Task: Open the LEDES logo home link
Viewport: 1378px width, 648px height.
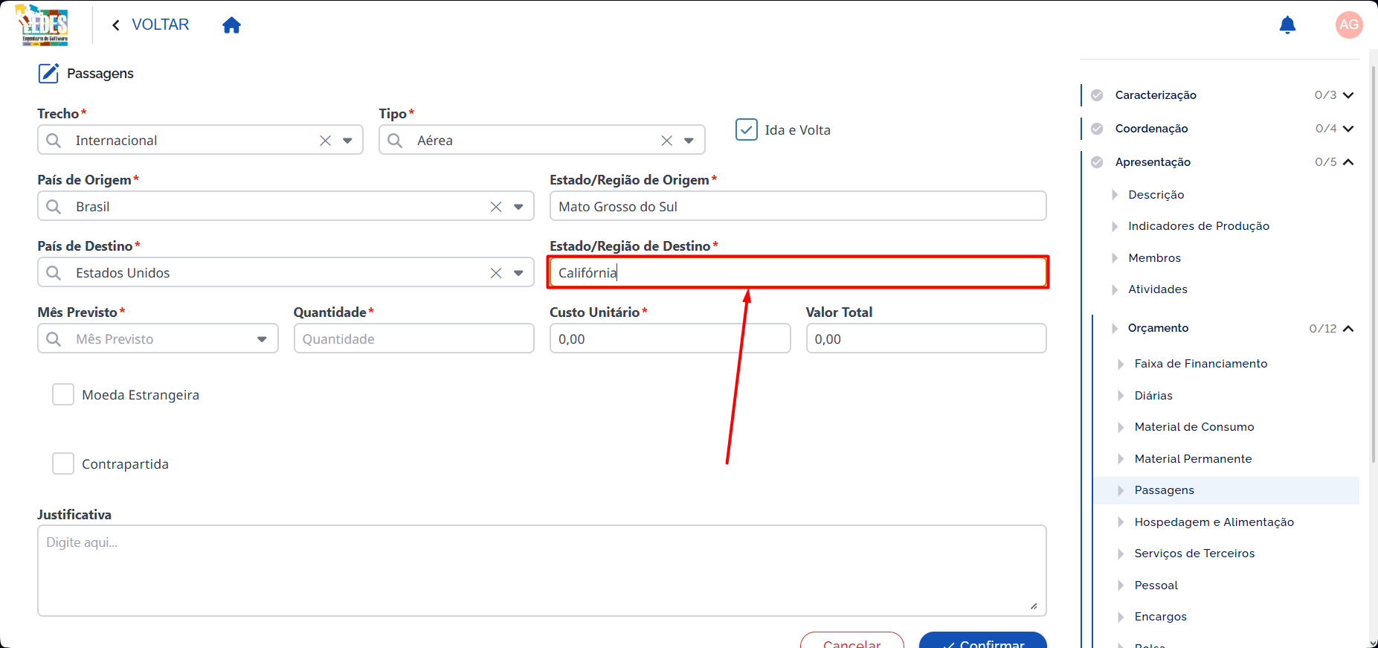Action: [x=42, y=25]
